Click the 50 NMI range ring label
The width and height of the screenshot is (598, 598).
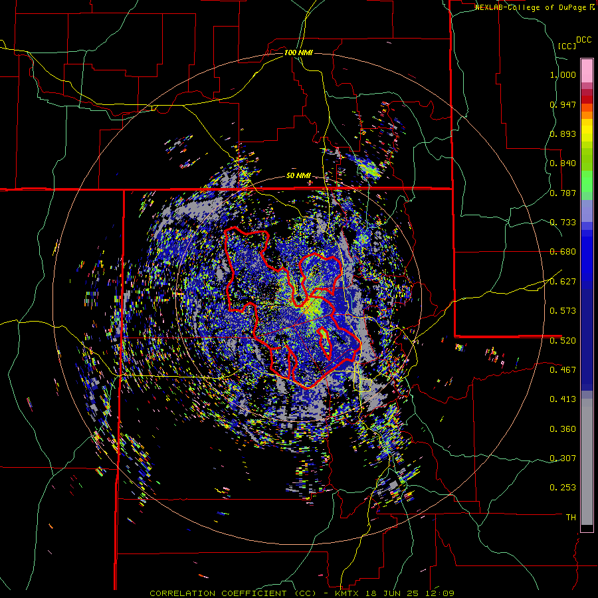298,176
